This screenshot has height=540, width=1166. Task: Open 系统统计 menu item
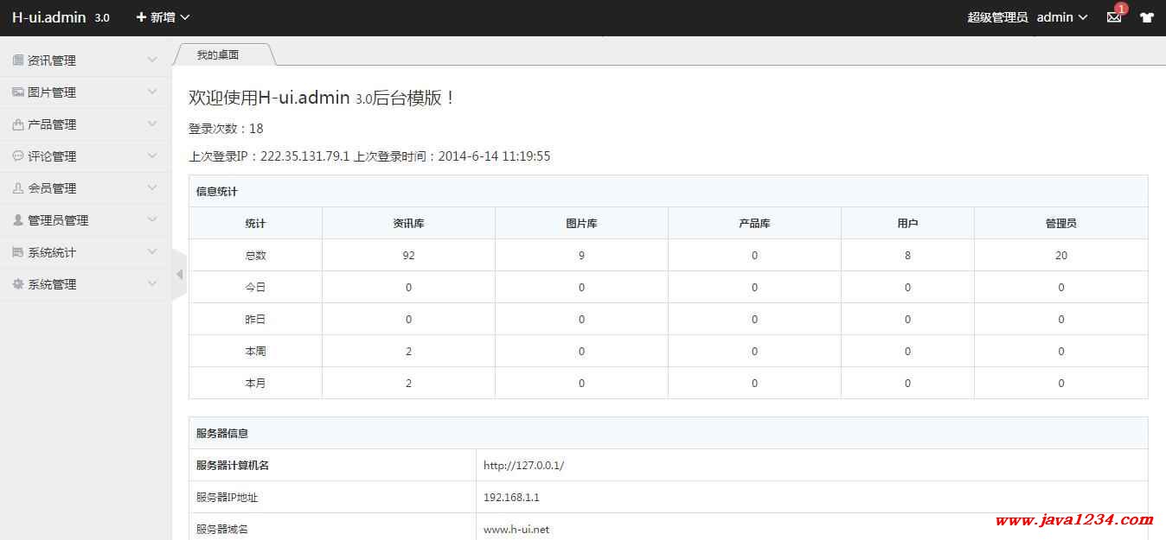point(86,252)
